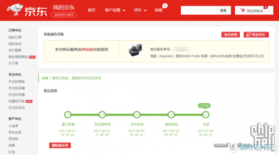Click the NEW badge beside 收藏的内容
The image size is (279, 155).
29,101
